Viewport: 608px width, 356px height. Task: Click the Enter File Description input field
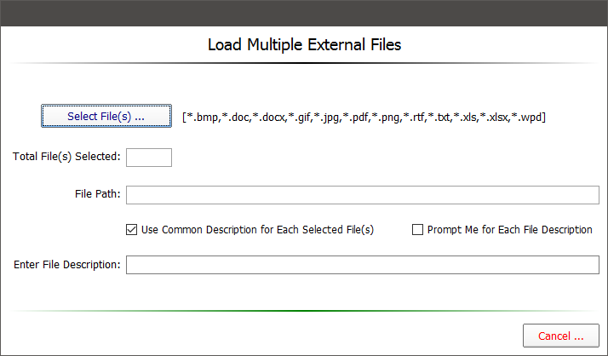(x=363, y=265)
